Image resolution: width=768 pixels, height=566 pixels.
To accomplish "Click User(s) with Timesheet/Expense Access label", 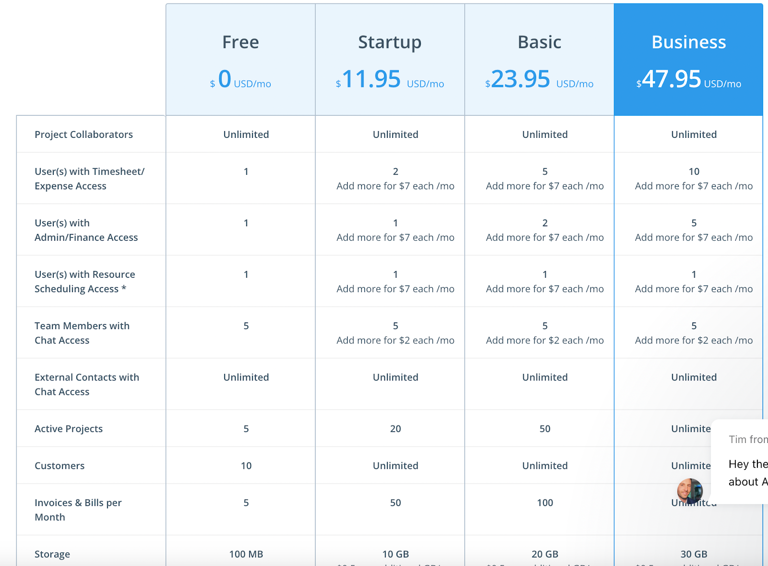I will pyautogui.click(x=89, y=179).
